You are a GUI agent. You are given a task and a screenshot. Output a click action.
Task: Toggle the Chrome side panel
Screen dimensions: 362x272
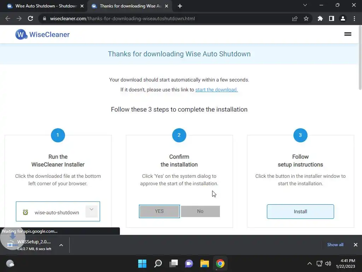[332, 18]
